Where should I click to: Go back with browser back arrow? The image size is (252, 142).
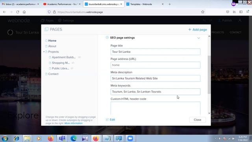[4, 12]
